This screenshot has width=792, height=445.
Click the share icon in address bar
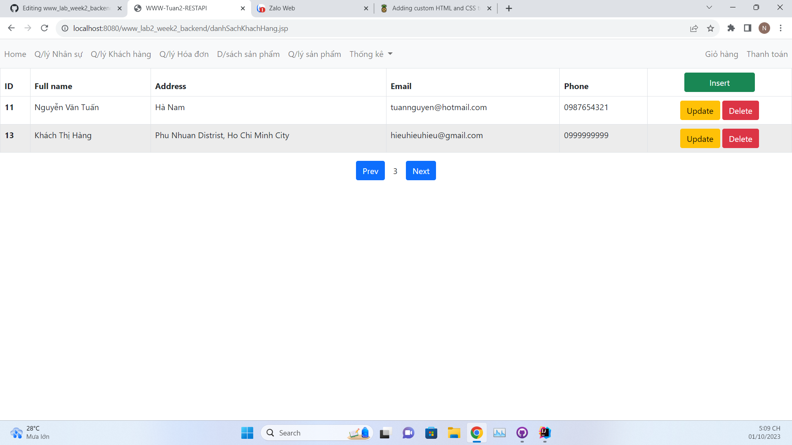(x=695, y=28)
